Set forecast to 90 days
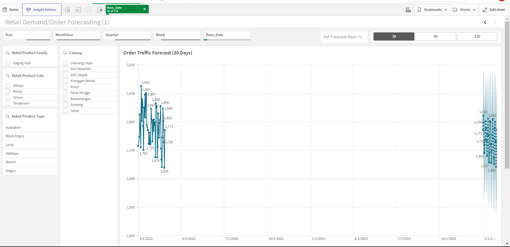510x247 pixels. tap(435, 36)
